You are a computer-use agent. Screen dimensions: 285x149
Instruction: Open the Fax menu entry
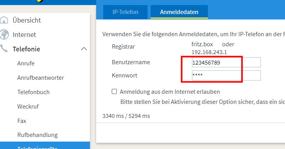[x=22, y=121]
